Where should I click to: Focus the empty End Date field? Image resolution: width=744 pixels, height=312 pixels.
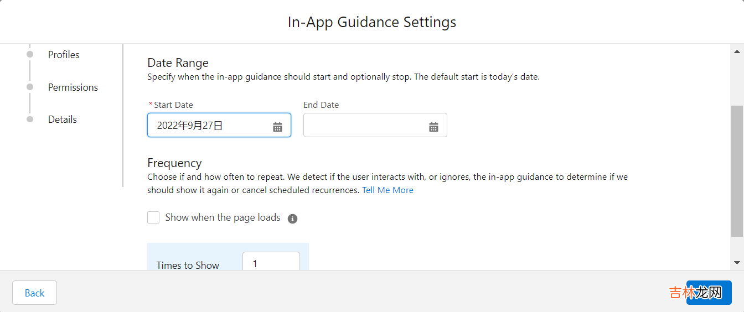click(365, 126)
